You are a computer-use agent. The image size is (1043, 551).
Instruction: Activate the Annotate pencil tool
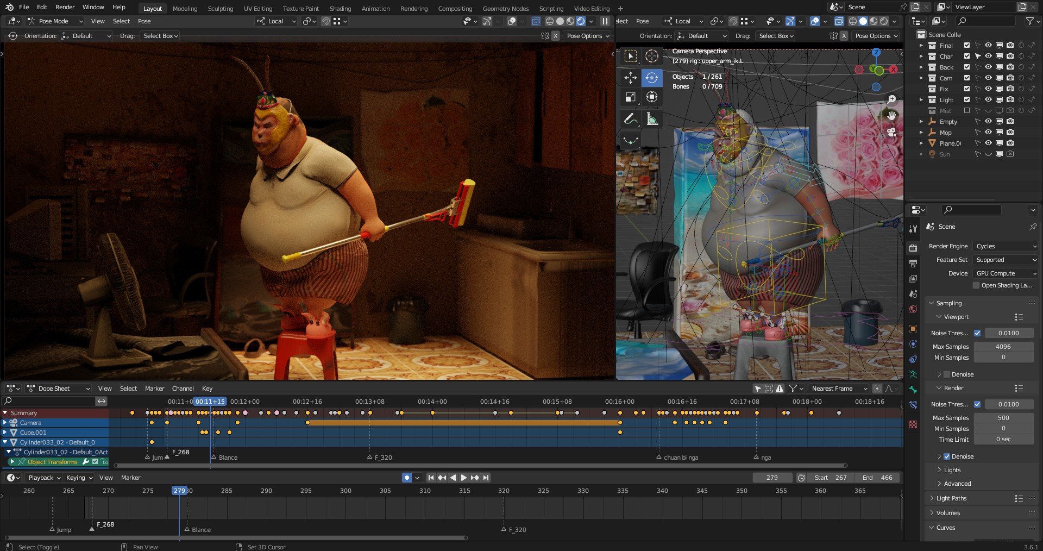pyautogui.click(x=630, y=119)
